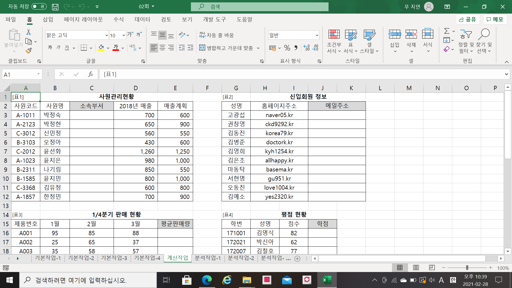
Task: Expand the Name Box dropdown arrow
Action: point(38,74)
